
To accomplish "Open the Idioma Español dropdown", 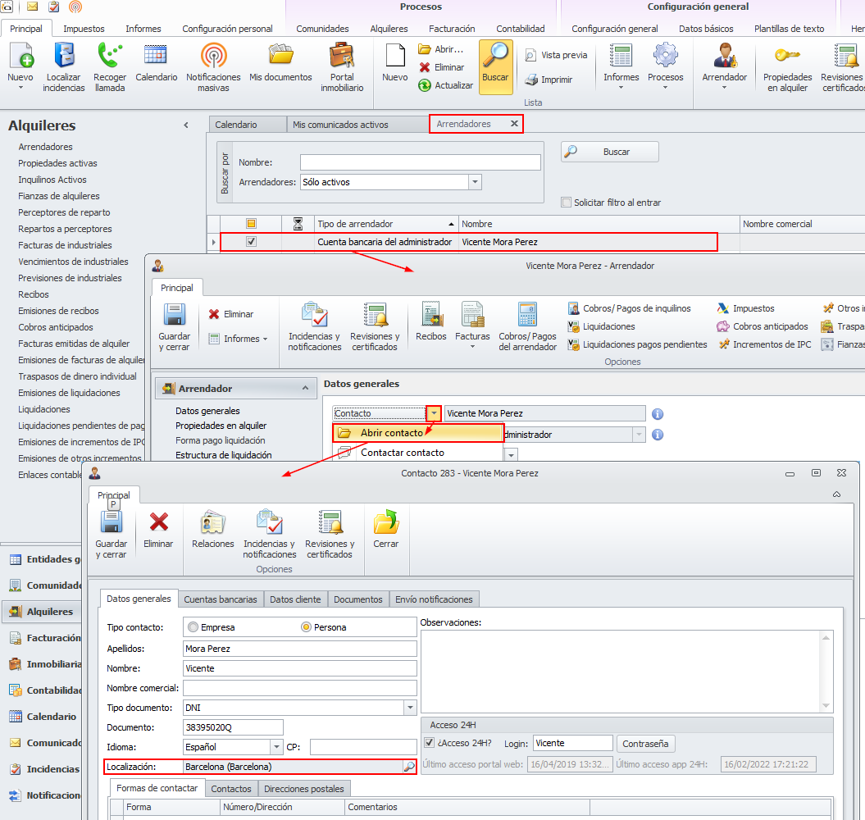I will (x=276, y=747).
